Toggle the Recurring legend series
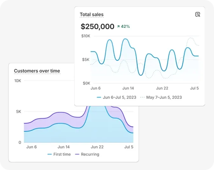 point(87,154)
